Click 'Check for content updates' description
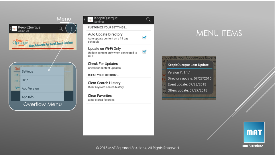275x155 pixels. 104,68
